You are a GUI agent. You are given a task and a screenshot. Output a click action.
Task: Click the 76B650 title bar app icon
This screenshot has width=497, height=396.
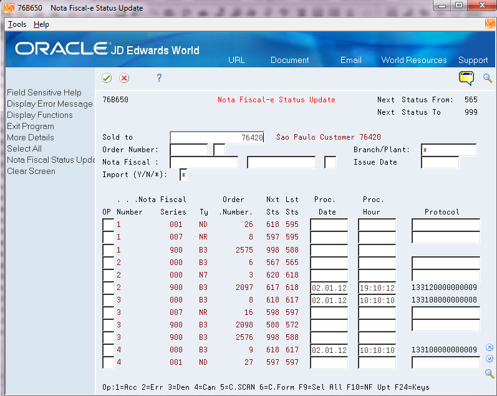(9, 8)
